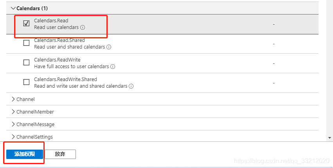The height and width of the screenshot is (168, 333).
Task: Click the 放弃 button
Action: [60, 154]
